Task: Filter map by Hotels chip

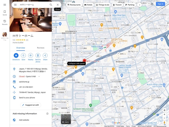Action: 88,5
